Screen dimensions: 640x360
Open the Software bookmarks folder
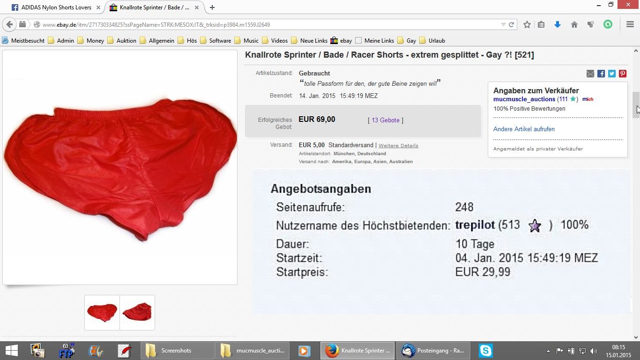216,40
